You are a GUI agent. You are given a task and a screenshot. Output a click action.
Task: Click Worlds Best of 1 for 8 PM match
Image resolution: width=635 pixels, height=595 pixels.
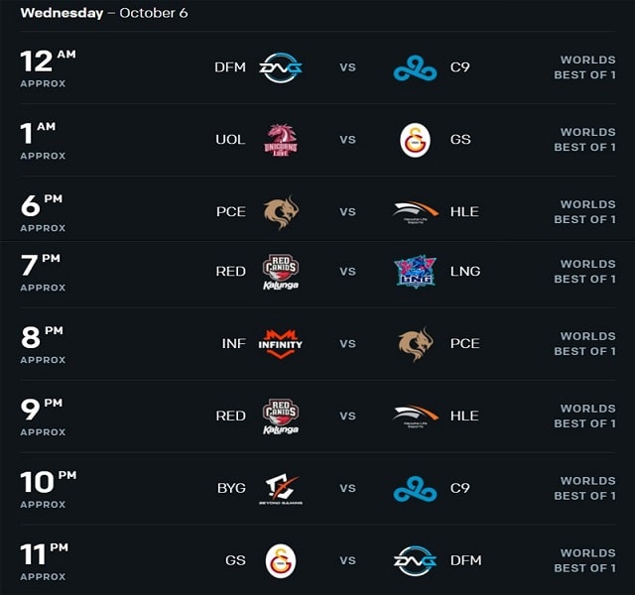tap(584, 344)
